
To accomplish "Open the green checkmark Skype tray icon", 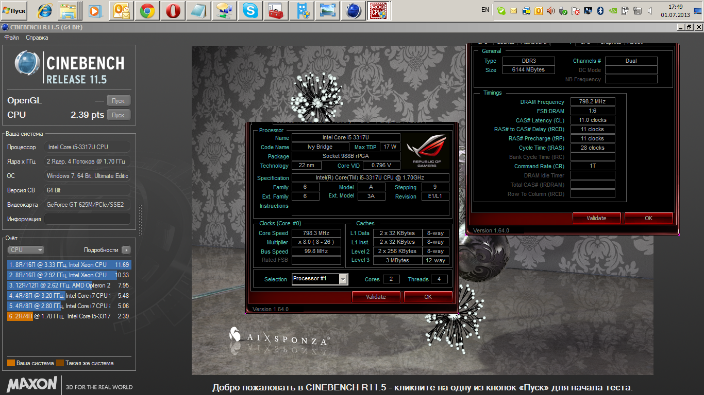I will (x=501, y=10).
